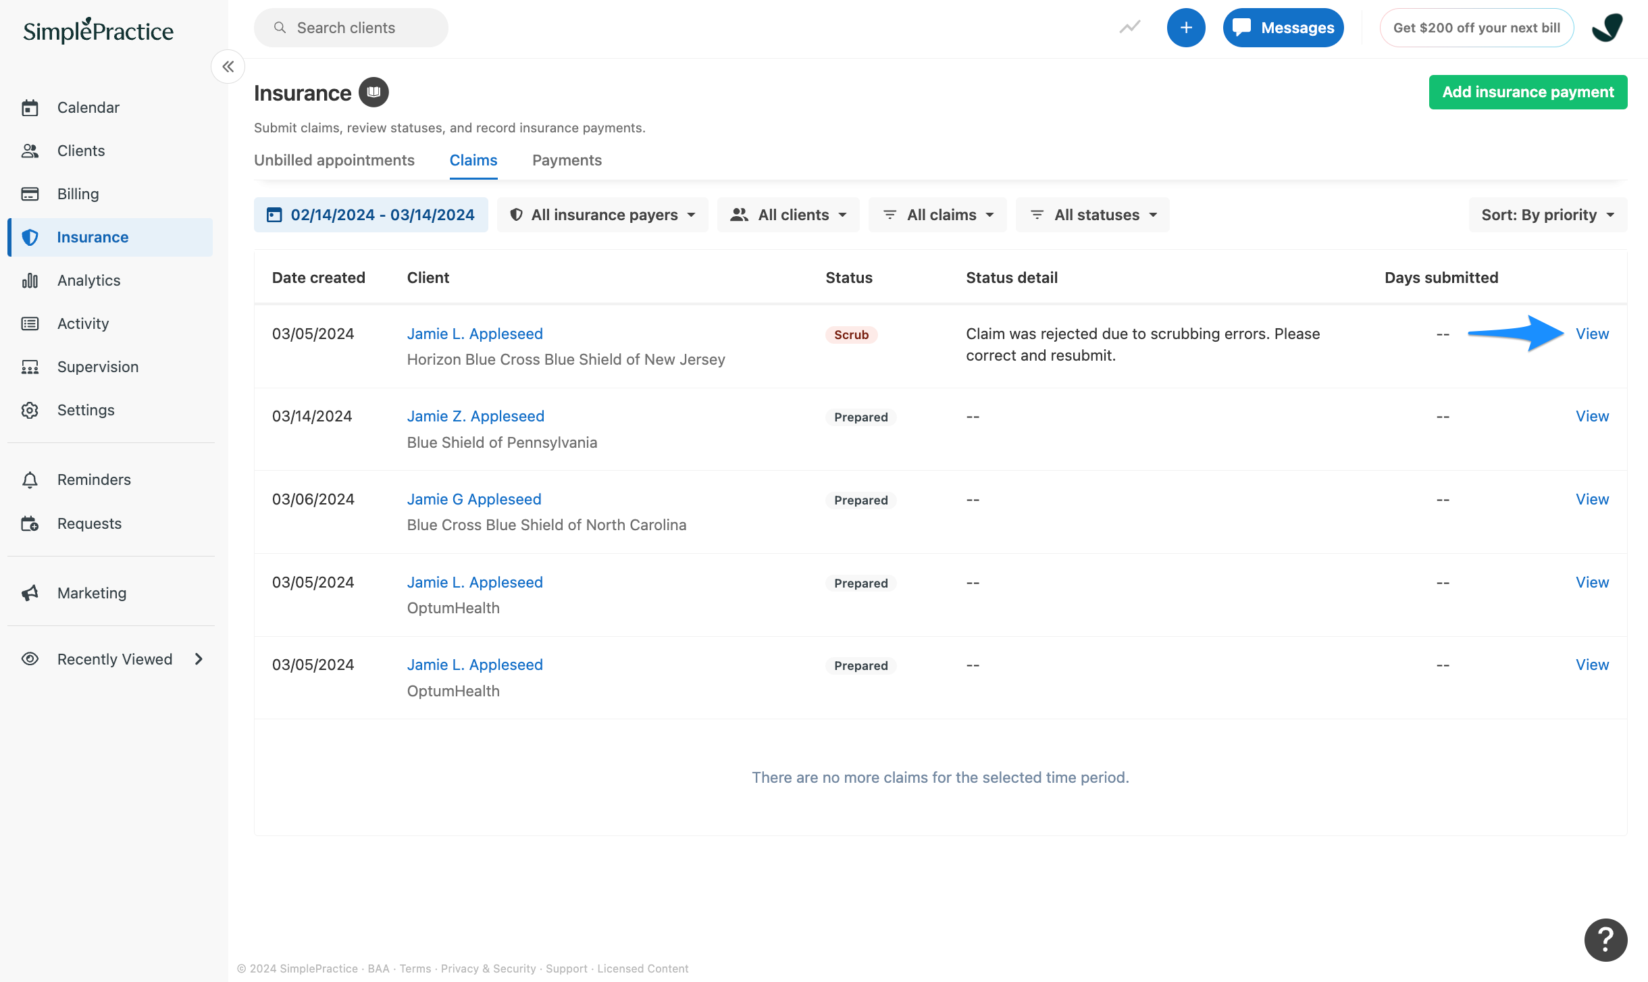Click the Supervision icon in sidebar
1648x982 pixels.
tap(30, 367)
